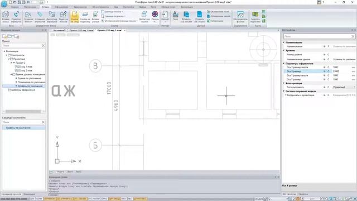Switch to the Модель layout tab

coord(61,172)
